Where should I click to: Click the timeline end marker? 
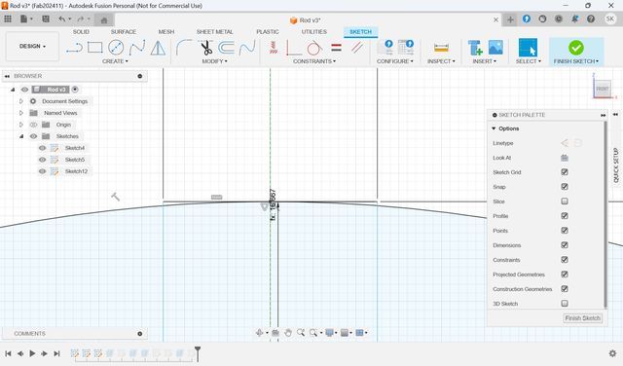pos(198,353)
